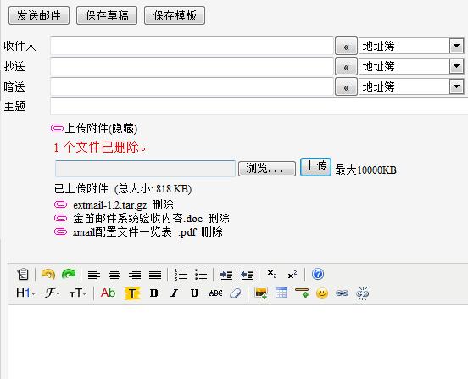Image resolution: width=468 pixels, height=379 pixels.
Task: Open the font family dropdown
Action: (x=53, y=293)
